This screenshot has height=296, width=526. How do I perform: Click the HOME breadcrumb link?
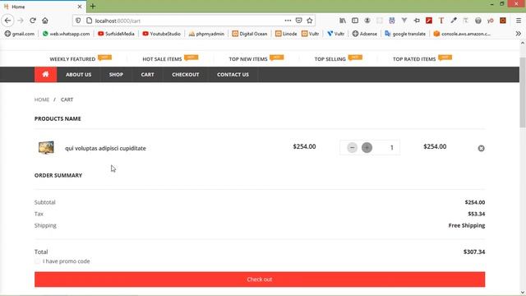point(42,99)
